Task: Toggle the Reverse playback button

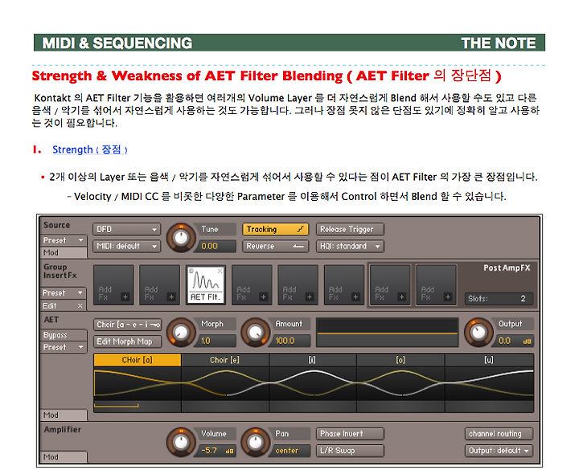Action: click(275, 246)
